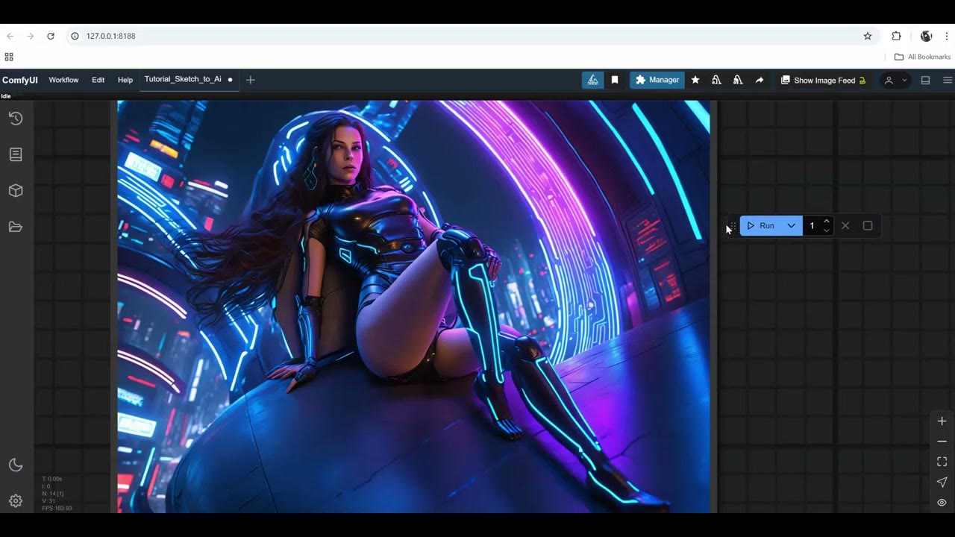Fit view to the canvas

coord(942,462)
